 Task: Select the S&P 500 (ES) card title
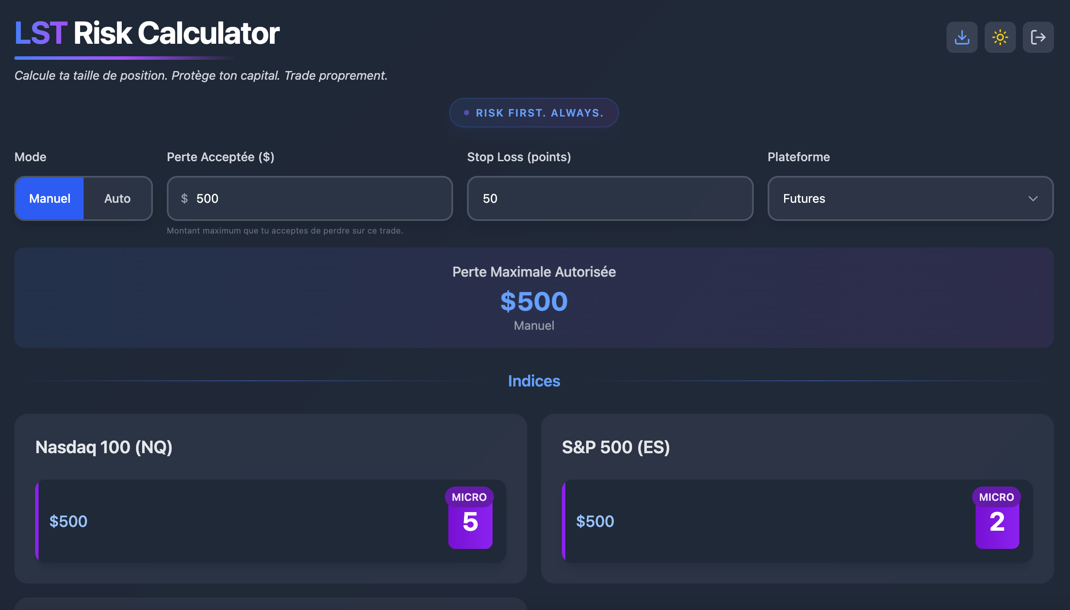coord(616,447)
